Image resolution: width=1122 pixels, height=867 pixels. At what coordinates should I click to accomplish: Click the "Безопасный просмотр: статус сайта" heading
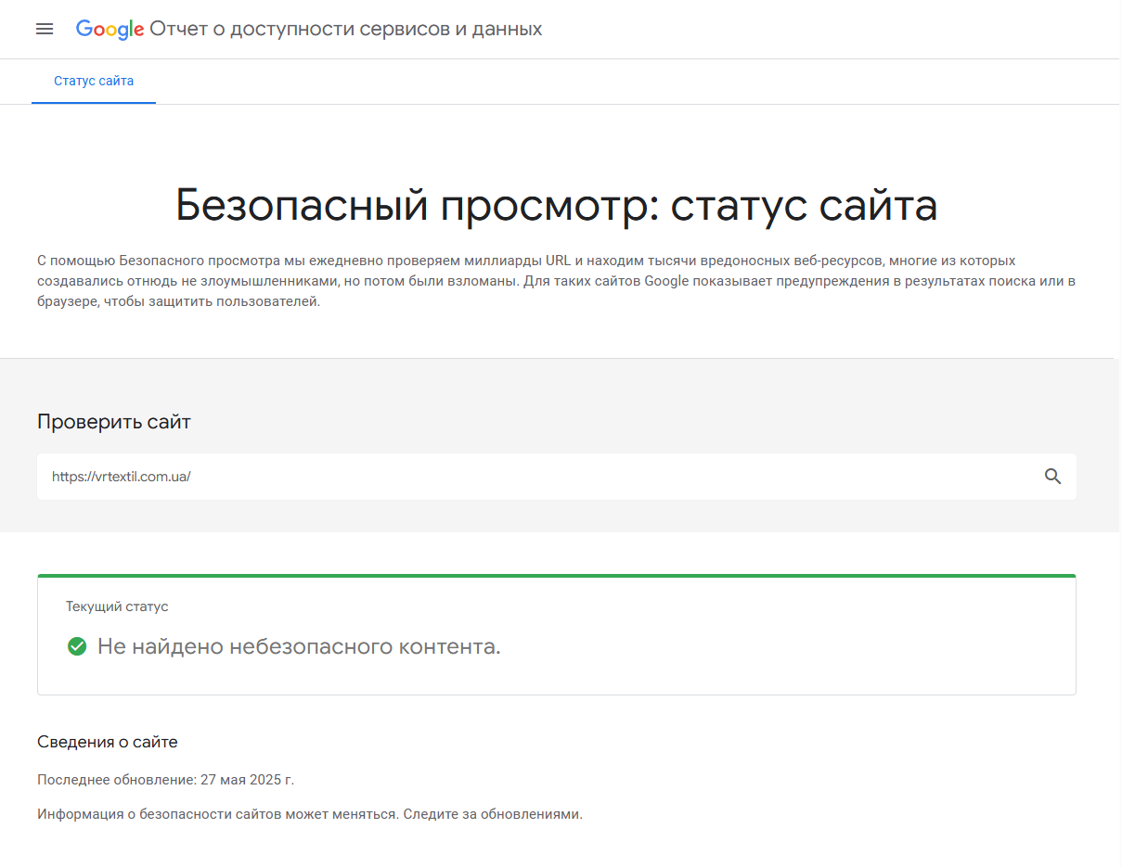click(x=557, y=206)
